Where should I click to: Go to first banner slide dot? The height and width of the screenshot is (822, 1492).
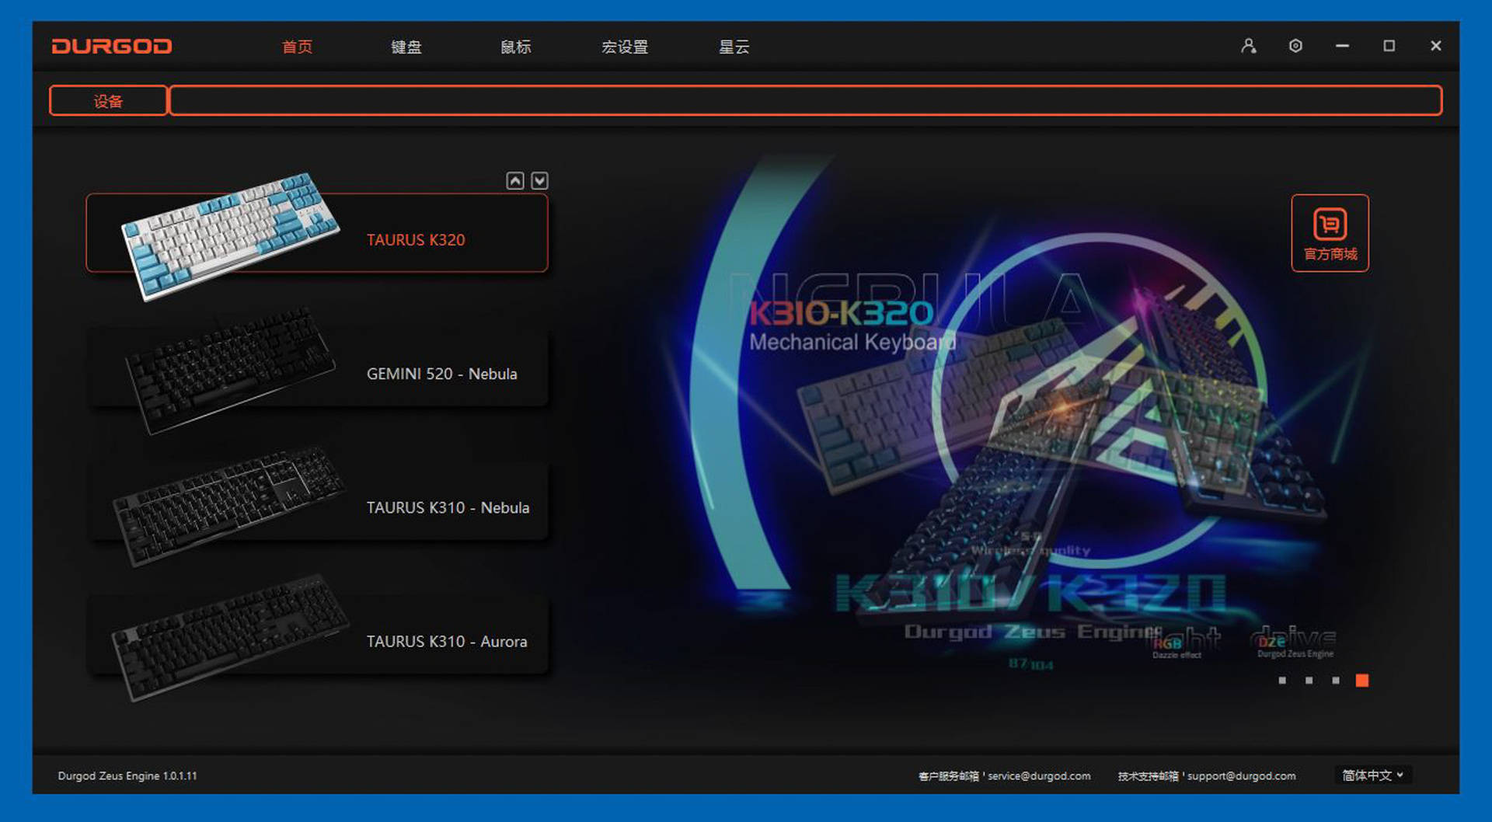click(x=1282, y=681)
